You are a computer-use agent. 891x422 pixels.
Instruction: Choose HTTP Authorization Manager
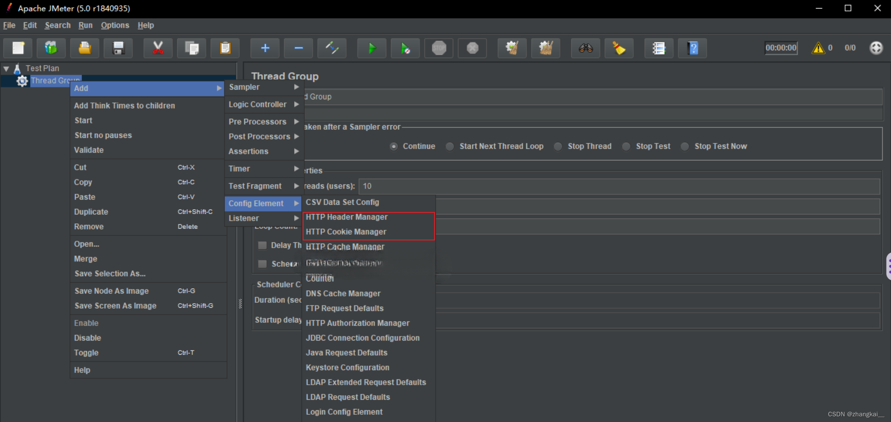tap(369, 323)
